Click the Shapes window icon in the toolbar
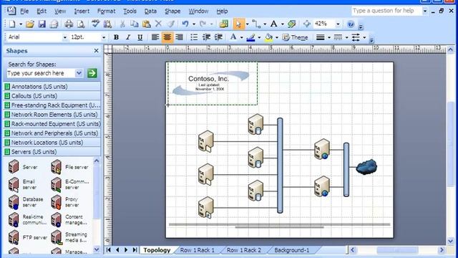 coord(224,24)
